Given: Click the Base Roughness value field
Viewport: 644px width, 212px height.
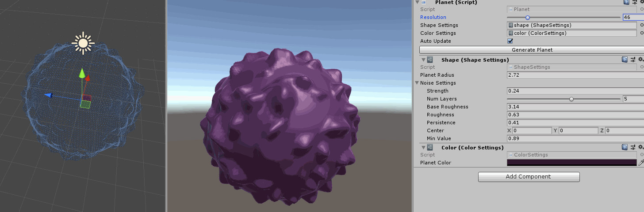Looking at the screenshot, I should point(575,107).
